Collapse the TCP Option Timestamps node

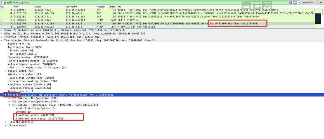coord(9,105)
